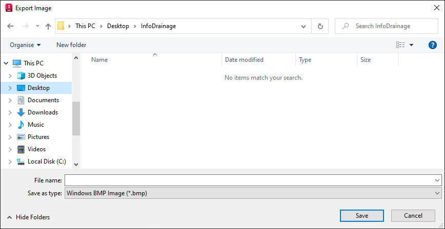Select InfoDrainage in address breadcrumb

(158, 26)
